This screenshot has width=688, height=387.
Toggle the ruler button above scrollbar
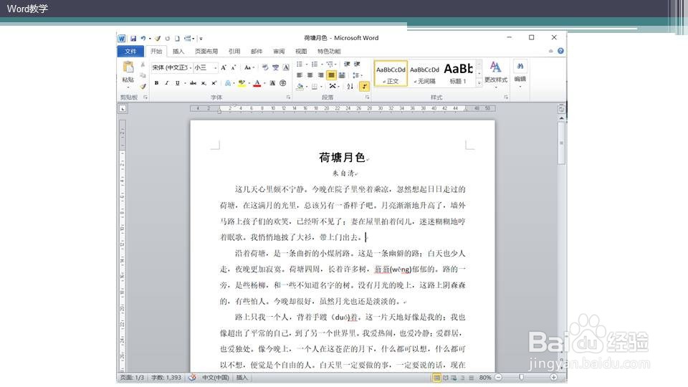tap(561, 109)
